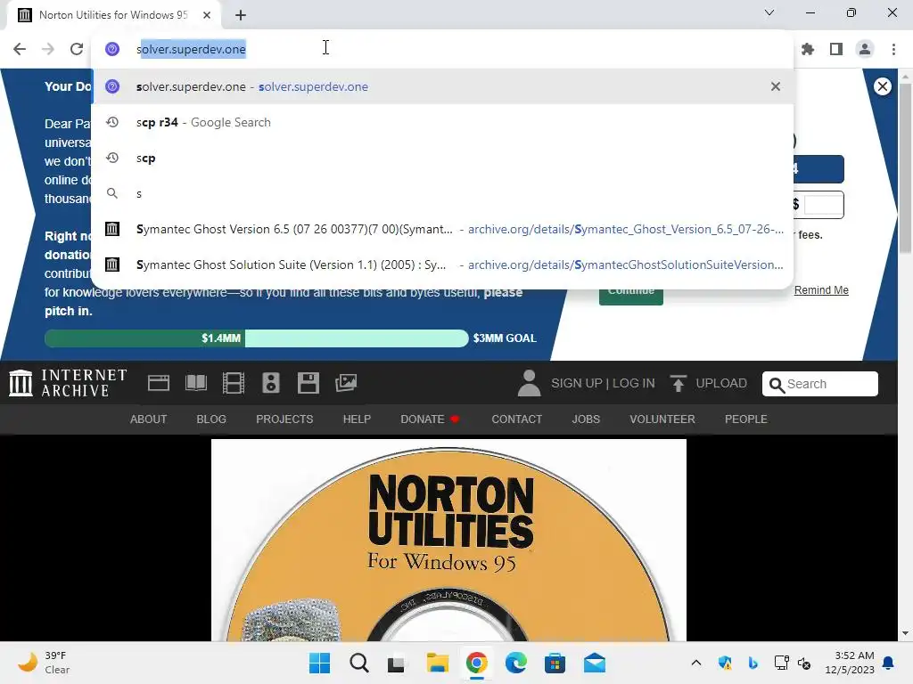Viewport: 913px width, 684px height.
Task: Open Symantec Ghost Version 6.5 suggestion
Action: click(442, 229)
